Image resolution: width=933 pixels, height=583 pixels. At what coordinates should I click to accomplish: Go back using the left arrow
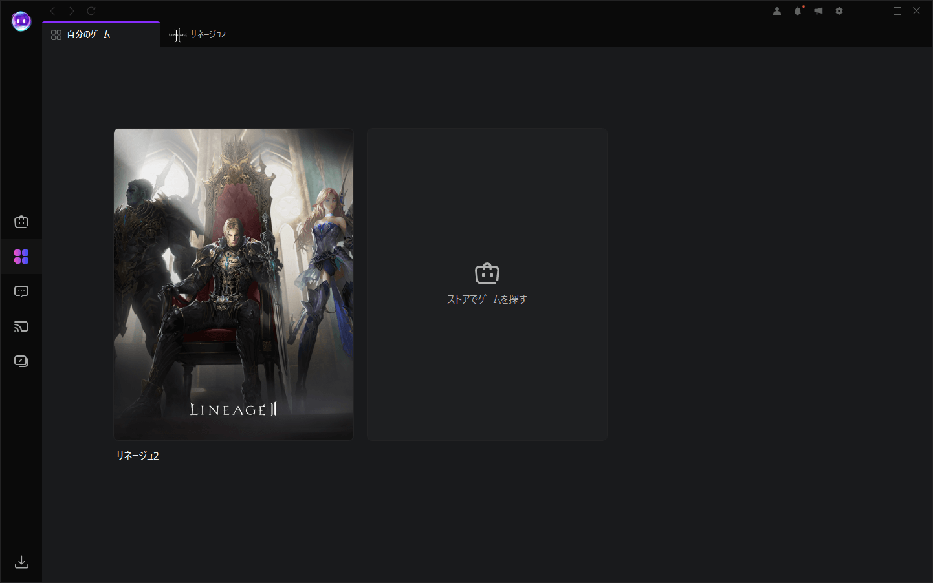(53, 11)
